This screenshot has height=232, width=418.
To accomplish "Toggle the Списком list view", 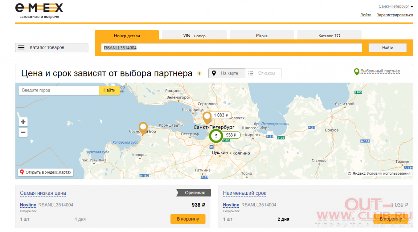I will 263,73.
